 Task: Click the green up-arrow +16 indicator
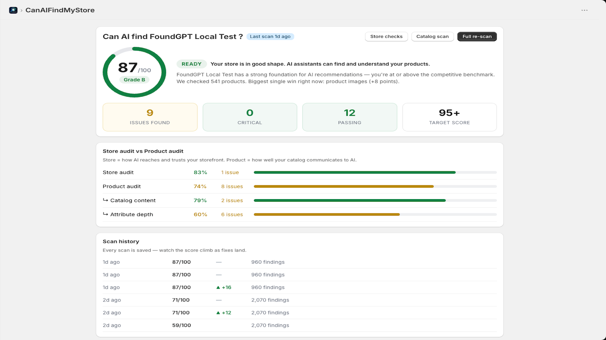[x=224, y=287]
